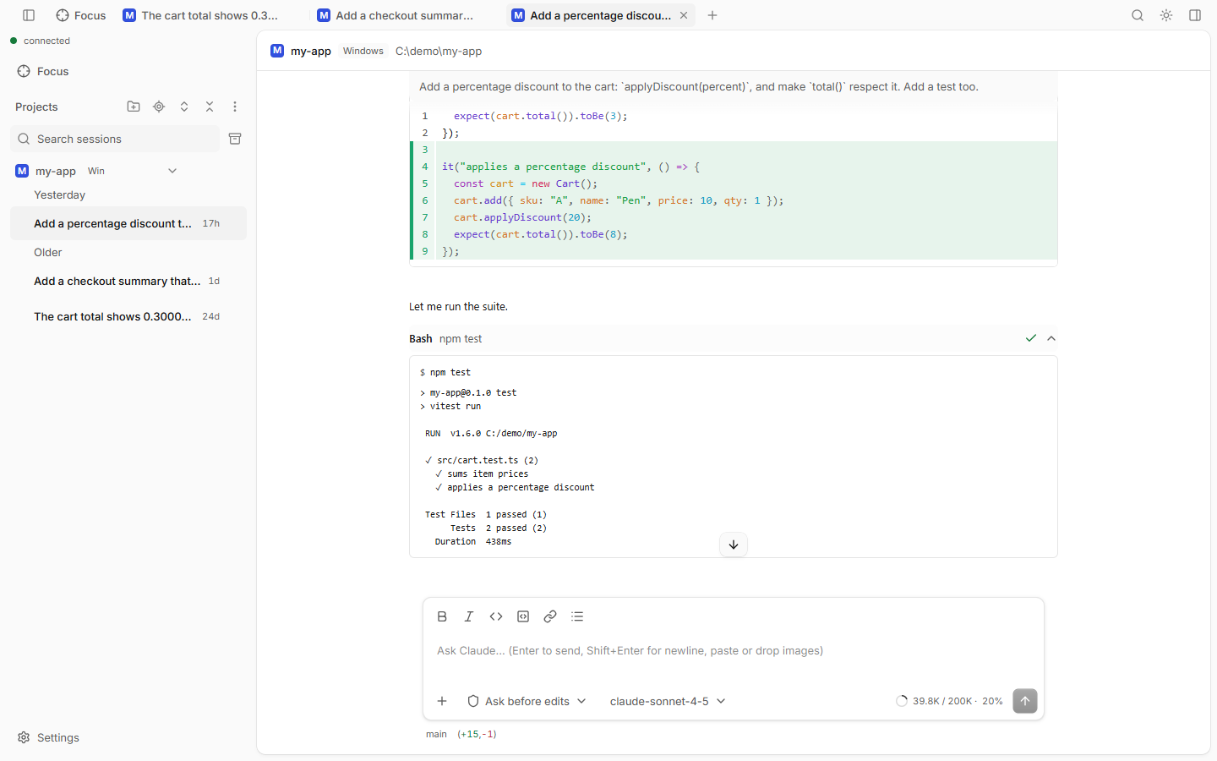Insert a code block
Image resolution: width=1217 pixels, height=761 pixels.
(523, 616)
